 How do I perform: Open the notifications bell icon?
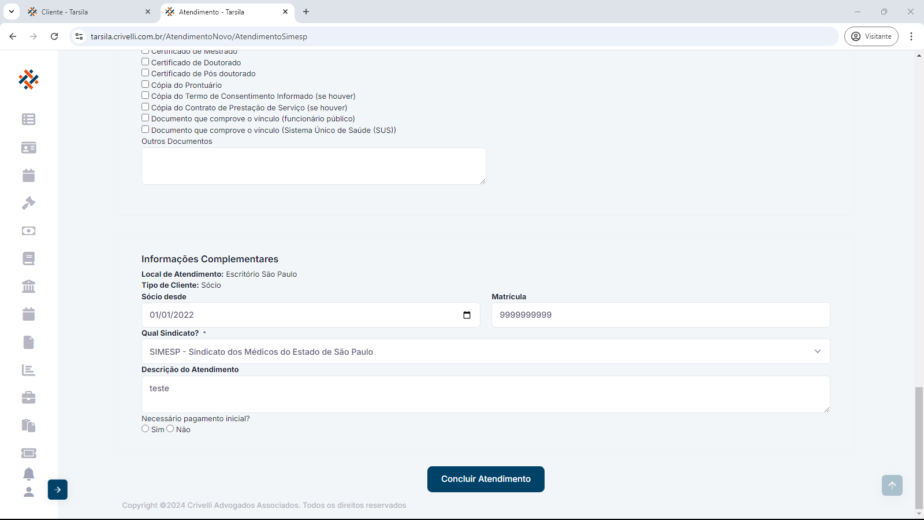tap(28, 474)
